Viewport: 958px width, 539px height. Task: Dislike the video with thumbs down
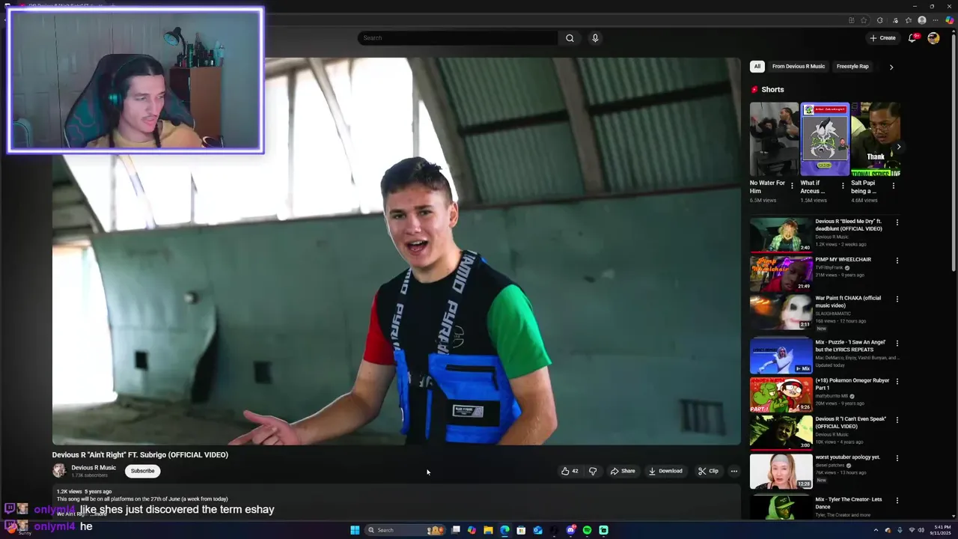(x=593, y=471)
